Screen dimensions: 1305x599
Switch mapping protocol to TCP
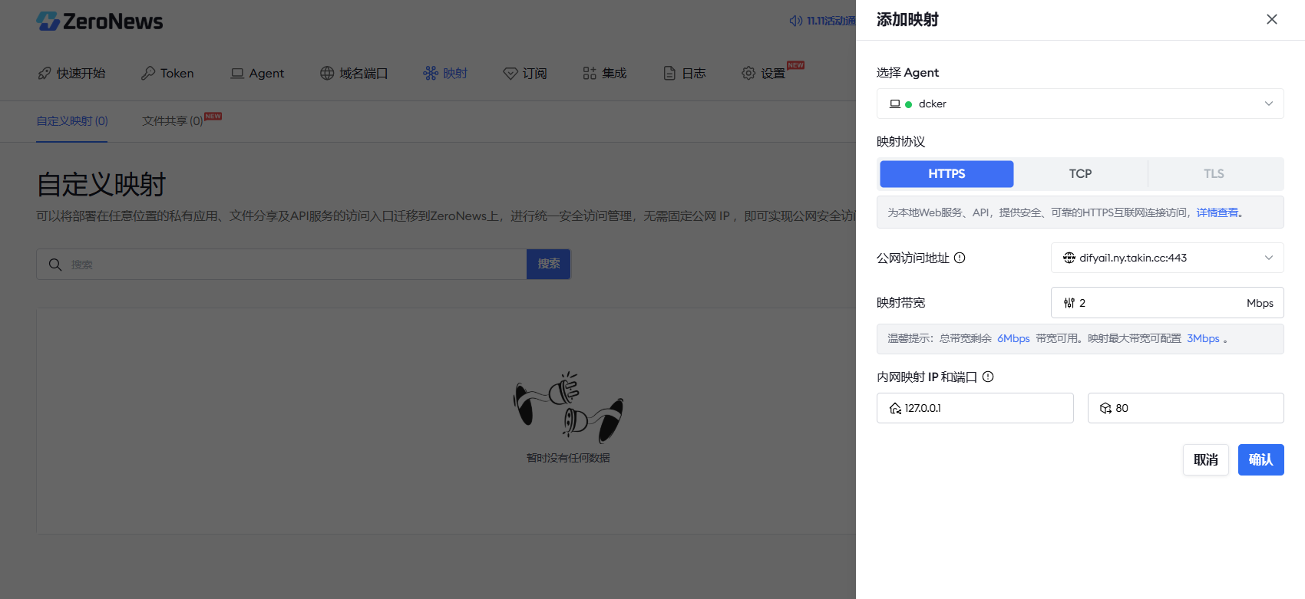coord(1080,174)
